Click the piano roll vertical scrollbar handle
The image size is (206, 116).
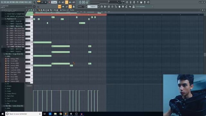(205, 54)
